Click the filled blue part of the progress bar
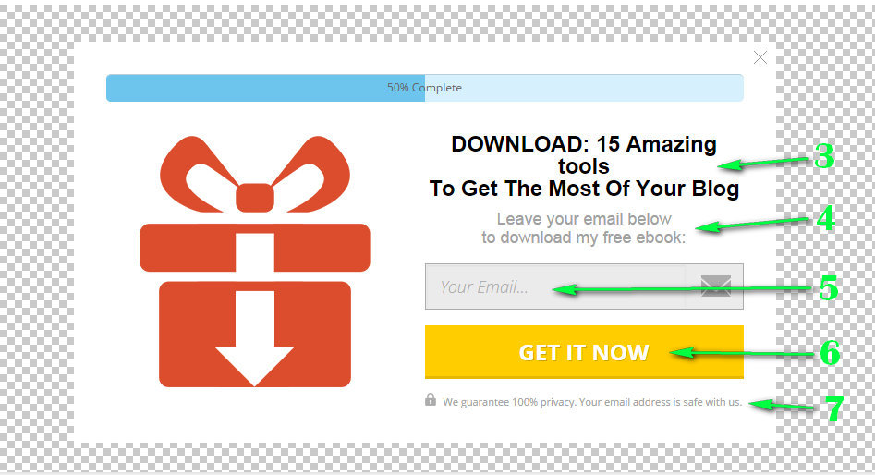The width and height of the screenshot is (875, 475). 265,88
